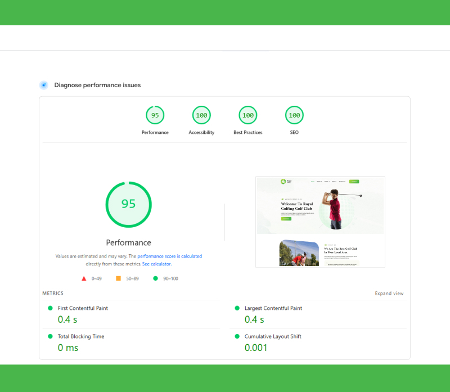Click the green circle 90–100 legend icon

click(x=155, y=278)
